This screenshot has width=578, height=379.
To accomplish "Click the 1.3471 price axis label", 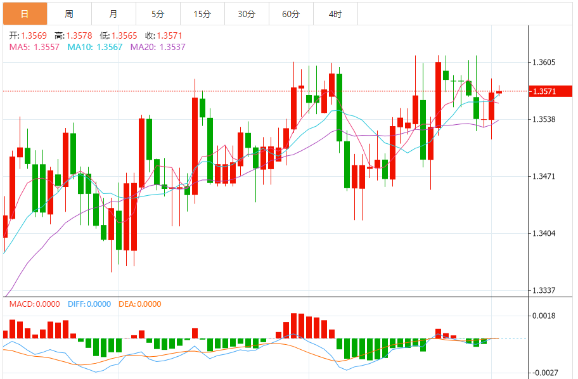I will click(x=544, y=176).
